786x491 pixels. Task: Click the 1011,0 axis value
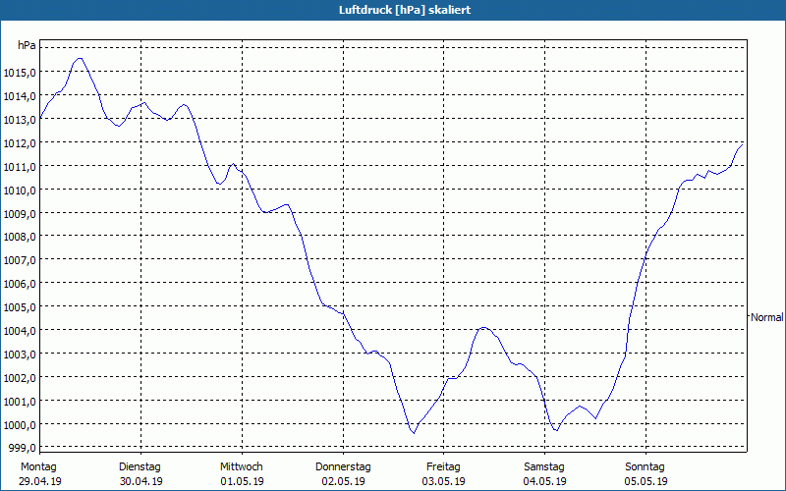(20, 167)
